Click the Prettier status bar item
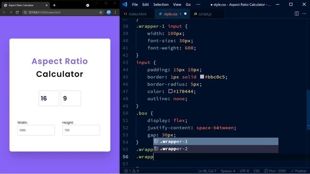The width and height of the screenshot is (310, 174). (x=298, y=171)
